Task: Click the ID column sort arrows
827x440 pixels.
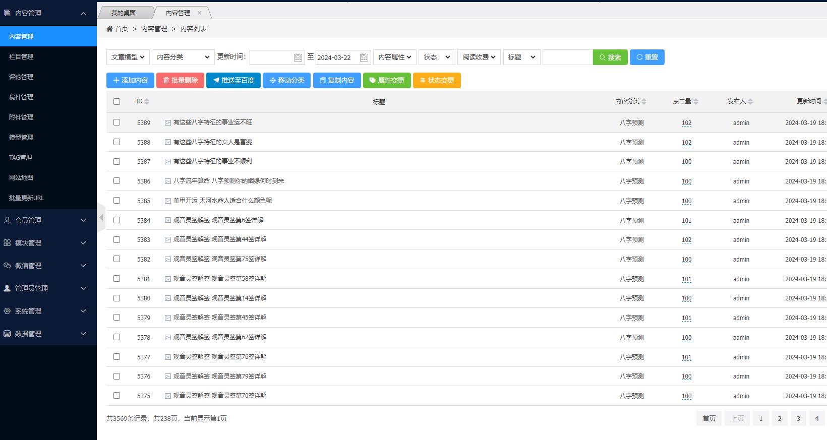Action: (147, 102)
